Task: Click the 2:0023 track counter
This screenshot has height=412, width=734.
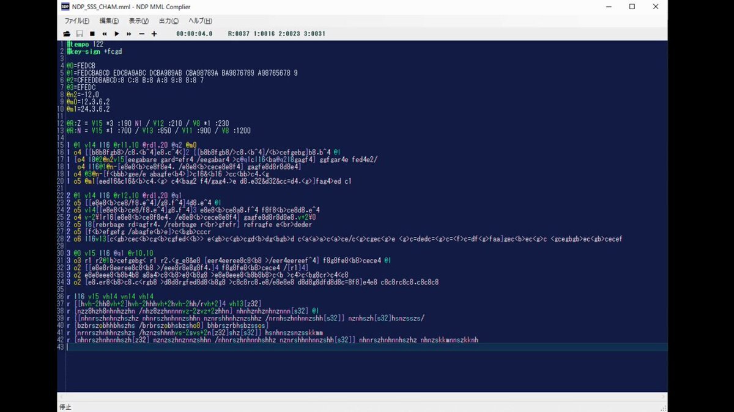Action: pyautogui.click(x=289, y=34)
